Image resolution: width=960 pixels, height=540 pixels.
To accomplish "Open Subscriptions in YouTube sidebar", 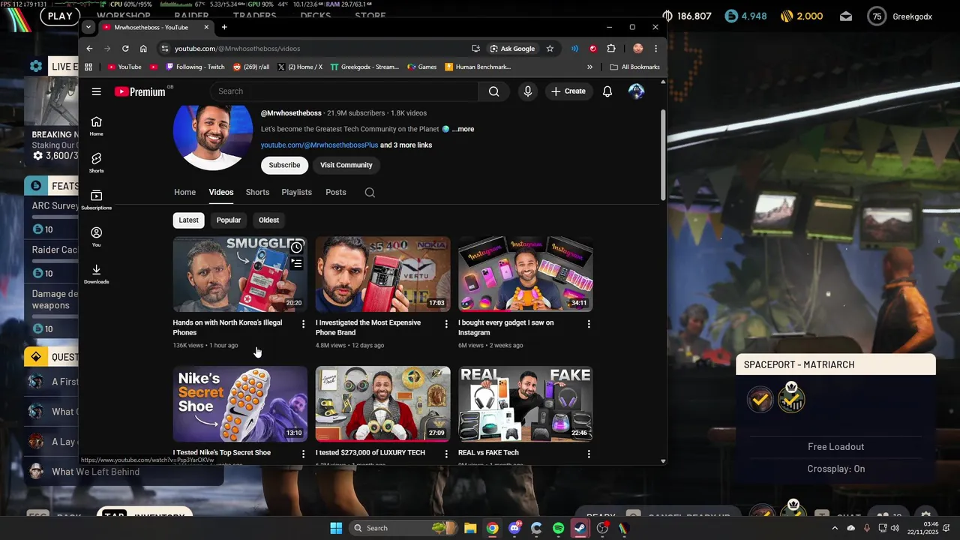I will (96, 199).
